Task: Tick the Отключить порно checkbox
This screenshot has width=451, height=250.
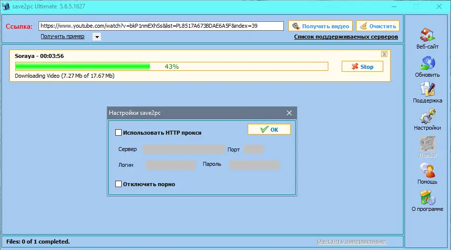Action: (118, 184)
